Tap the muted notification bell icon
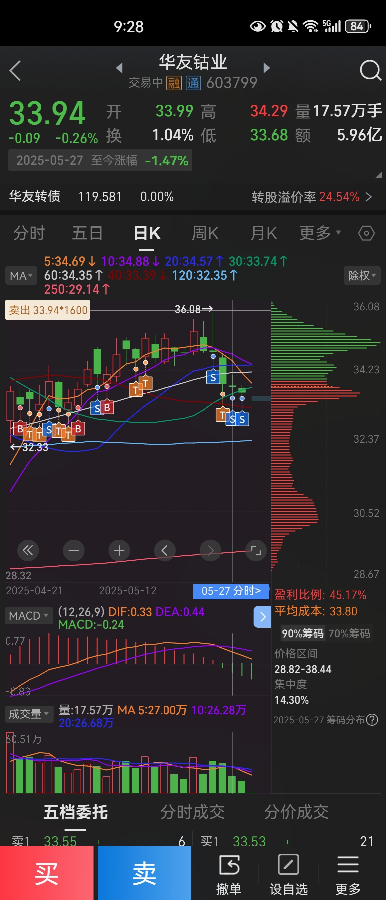 pyautogui.click(x=292, y=26)
